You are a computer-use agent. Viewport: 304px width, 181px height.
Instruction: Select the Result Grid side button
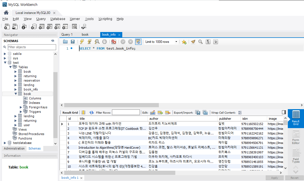pos(296,118)
